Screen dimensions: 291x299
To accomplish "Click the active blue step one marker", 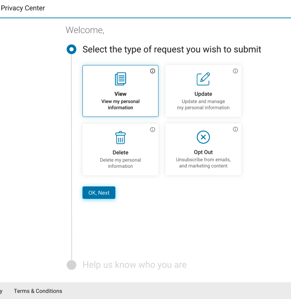I will pyautogui.click(x=71, y=49).
